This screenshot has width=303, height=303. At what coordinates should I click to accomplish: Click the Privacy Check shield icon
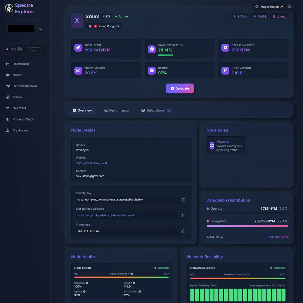click(x=8, y=119)
